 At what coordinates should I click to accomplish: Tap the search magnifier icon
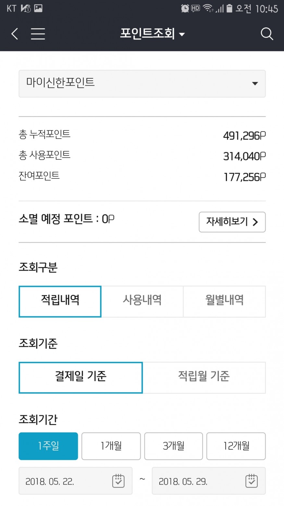pyautogui.click(x=267, y=34)
